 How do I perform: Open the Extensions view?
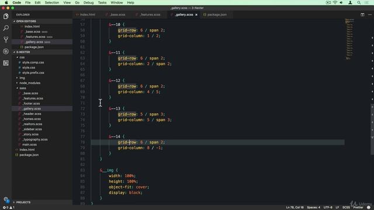point(6,63)
